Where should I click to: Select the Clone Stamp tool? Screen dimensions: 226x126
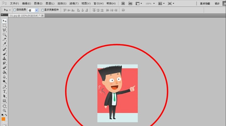[4, 58]
